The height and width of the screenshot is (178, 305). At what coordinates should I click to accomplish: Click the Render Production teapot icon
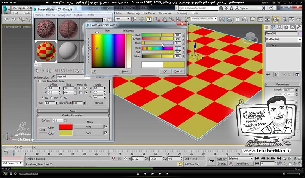click(x=299, y=19)
